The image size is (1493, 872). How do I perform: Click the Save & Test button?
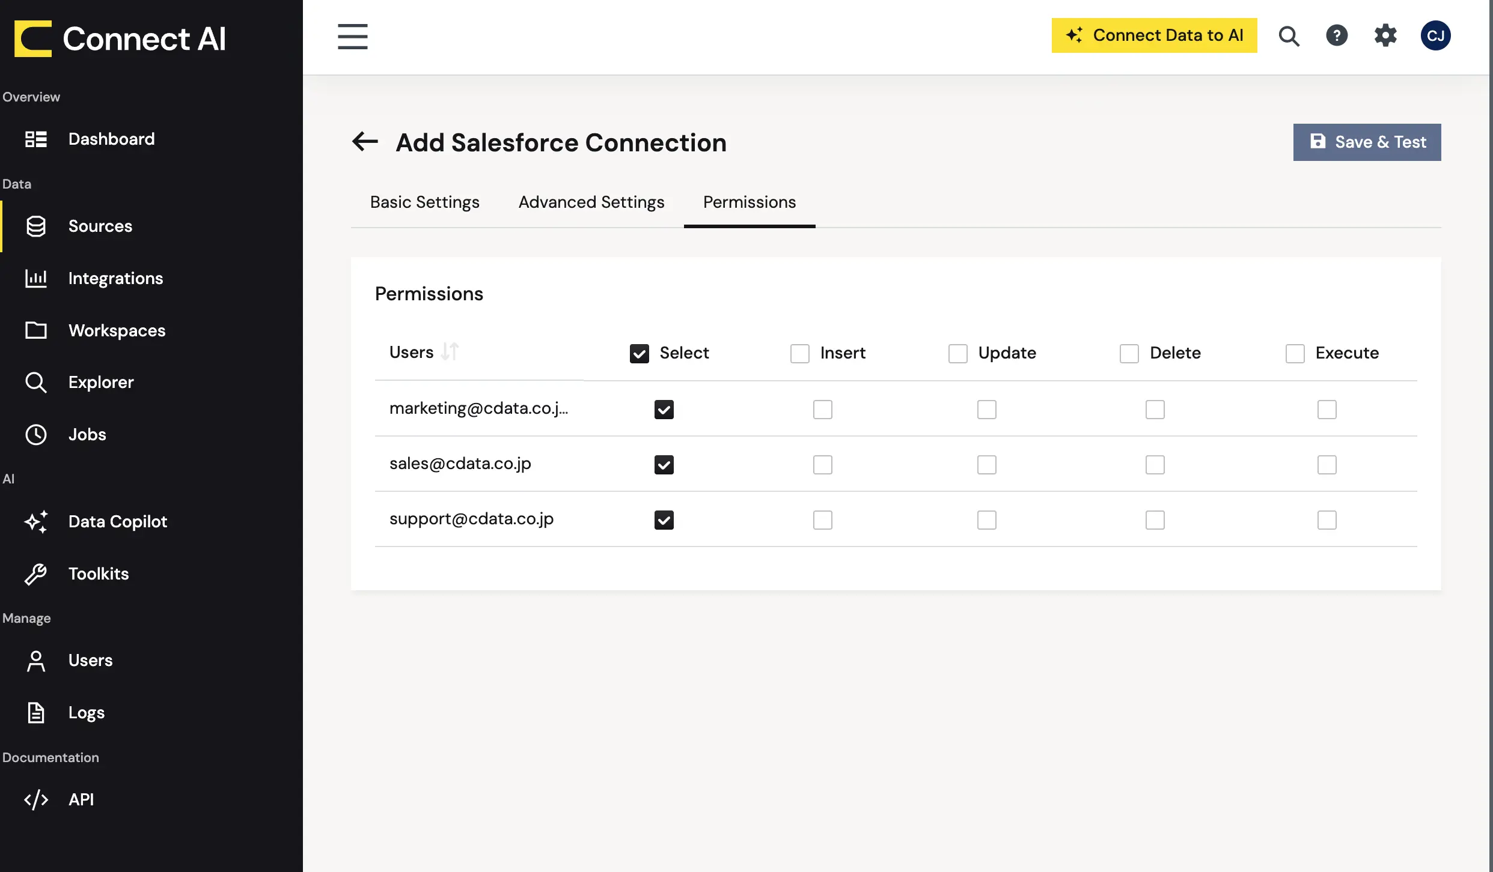1367,142
